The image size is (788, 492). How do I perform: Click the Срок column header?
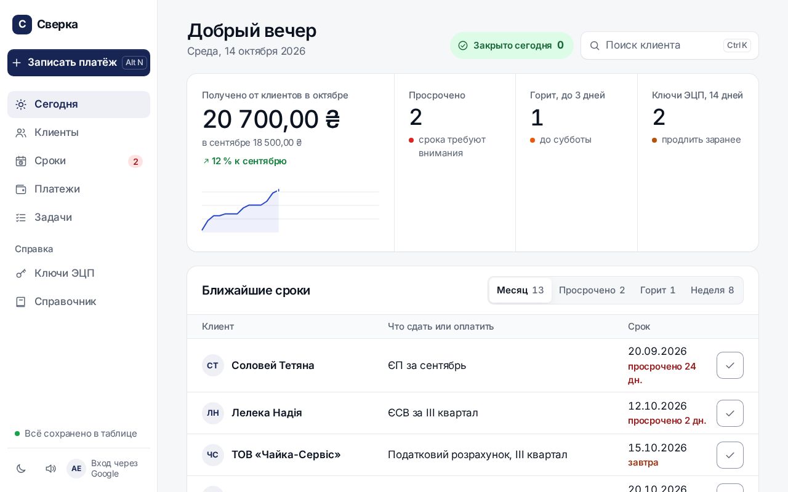639,327
